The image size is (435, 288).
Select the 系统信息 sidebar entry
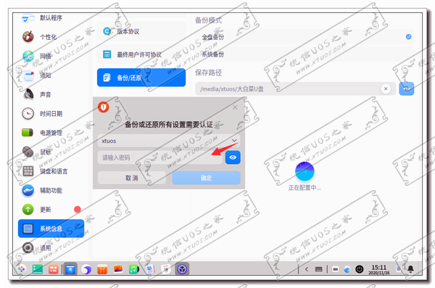(x=51, y=229)
